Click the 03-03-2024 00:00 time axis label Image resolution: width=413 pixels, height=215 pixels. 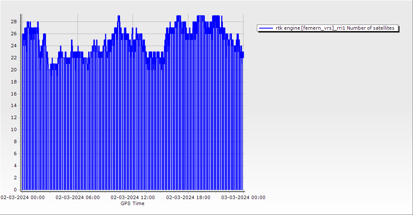243,197
